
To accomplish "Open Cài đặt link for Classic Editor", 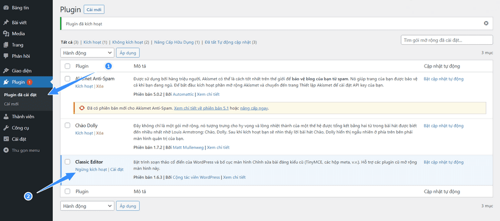I will (117, 169).
